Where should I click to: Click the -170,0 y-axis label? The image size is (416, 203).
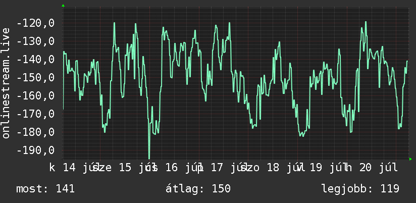click(35, 114)
